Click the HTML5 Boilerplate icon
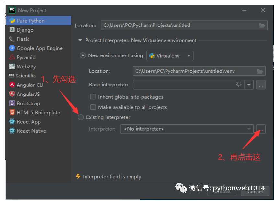 click(12, 112)
